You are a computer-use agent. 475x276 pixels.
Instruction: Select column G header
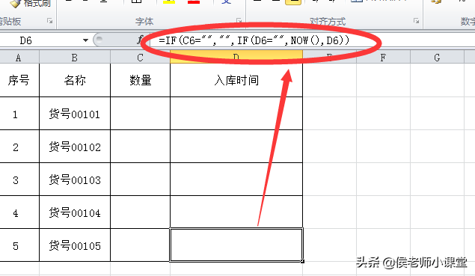(x=437, y=58)
